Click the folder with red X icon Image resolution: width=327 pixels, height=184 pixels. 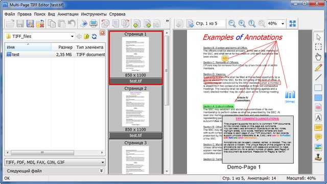40,24
